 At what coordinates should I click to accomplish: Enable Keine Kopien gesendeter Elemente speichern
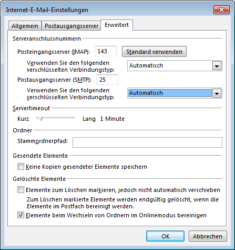(21, 167)
